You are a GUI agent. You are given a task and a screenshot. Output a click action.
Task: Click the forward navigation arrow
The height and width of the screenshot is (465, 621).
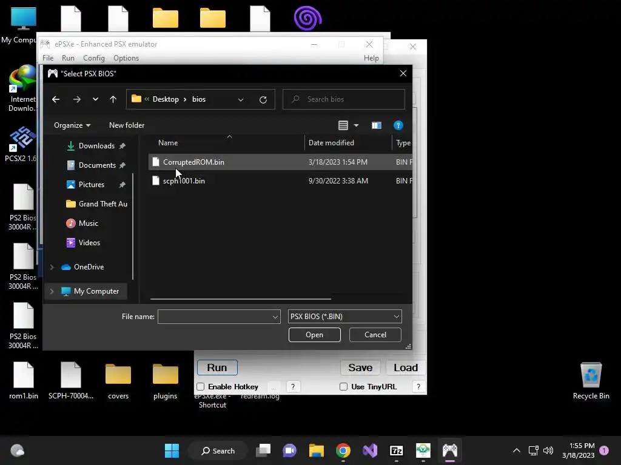pyautogui.click(x=77, y=99)
